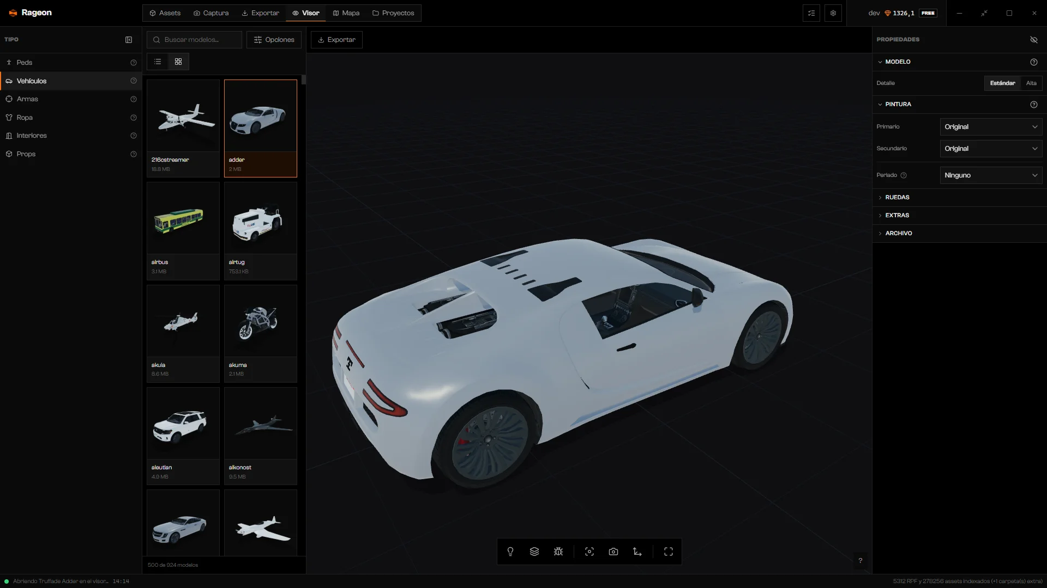Open the Perlado dropdown
This screenshot has height=588, width=1047.
point(991,175)
